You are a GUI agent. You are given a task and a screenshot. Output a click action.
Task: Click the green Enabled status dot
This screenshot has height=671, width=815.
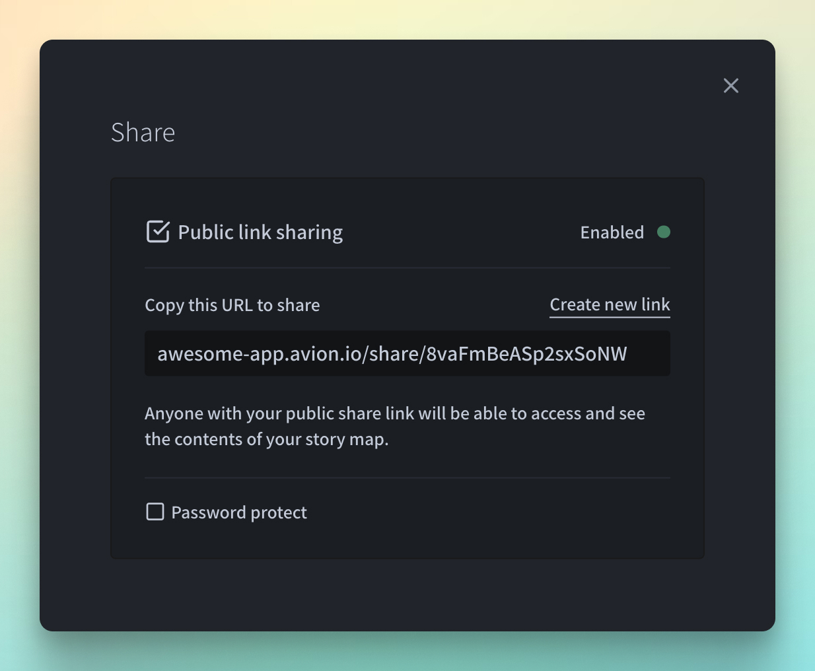(x=664, y=232)
